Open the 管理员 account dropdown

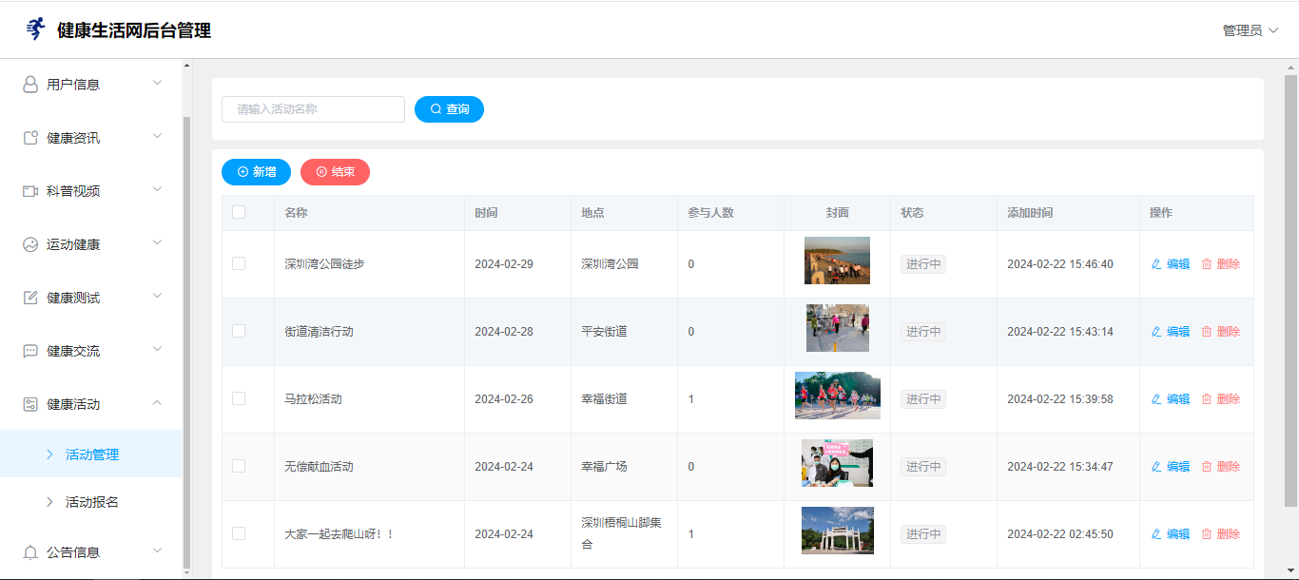click(x=1250, y=30)
